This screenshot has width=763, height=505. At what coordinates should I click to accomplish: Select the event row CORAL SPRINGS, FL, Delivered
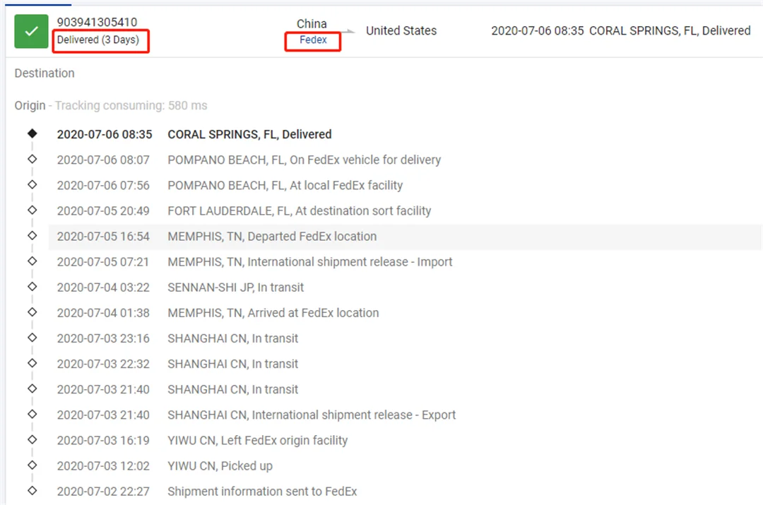tap(249, 134)
